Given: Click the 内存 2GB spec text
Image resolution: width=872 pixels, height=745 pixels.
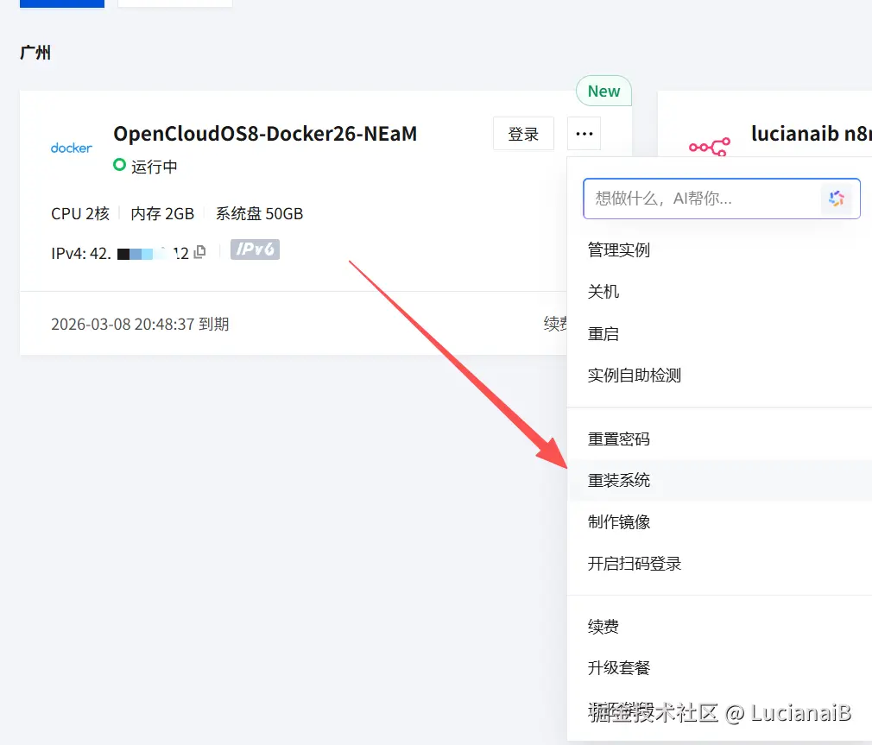Looking at the screenshot, I should [162, 213].
